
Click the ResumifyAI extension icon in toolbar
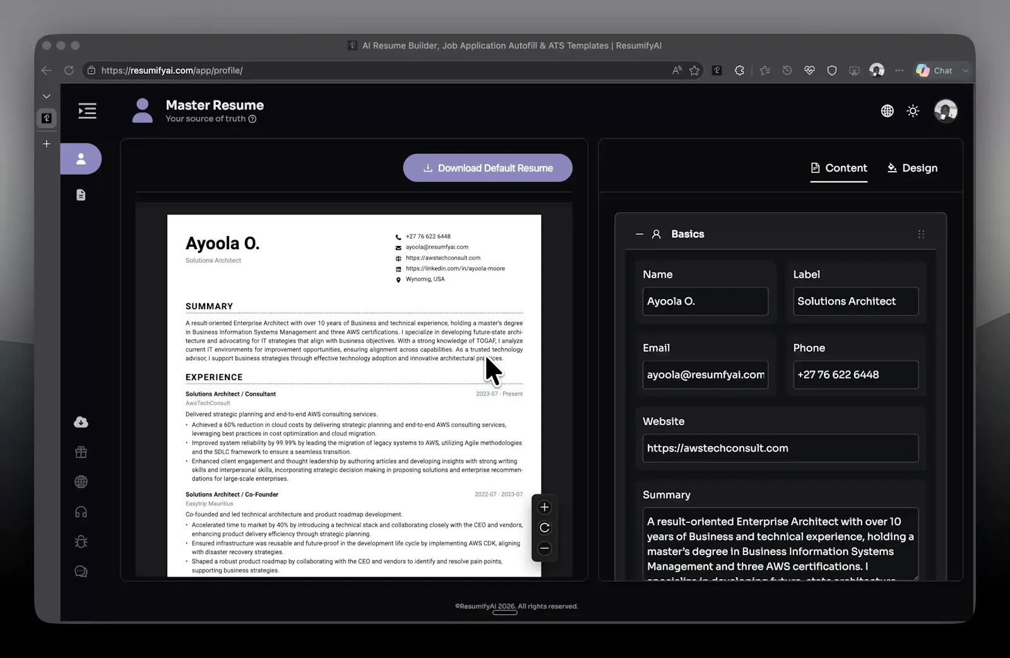click(x=717, y=71)
